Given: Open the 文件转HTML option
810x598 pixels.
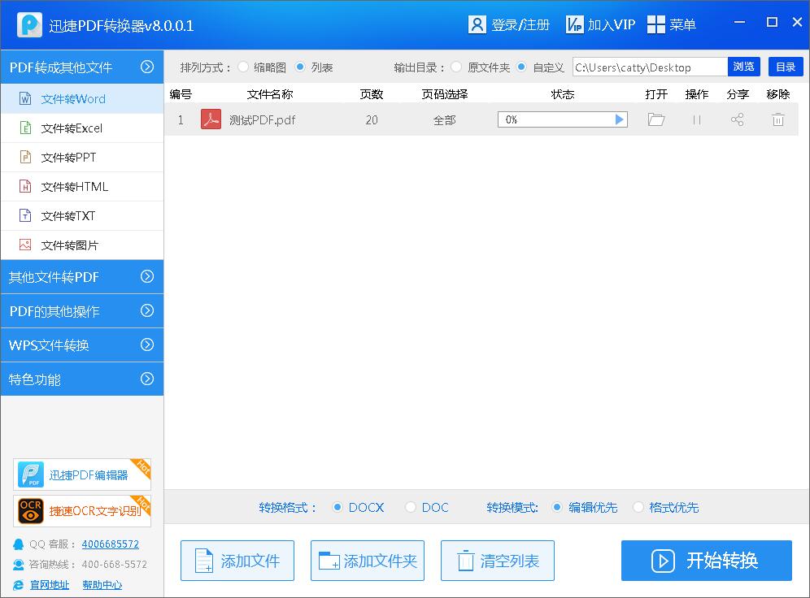Looking at the screenshot, I should click(82, 186).
